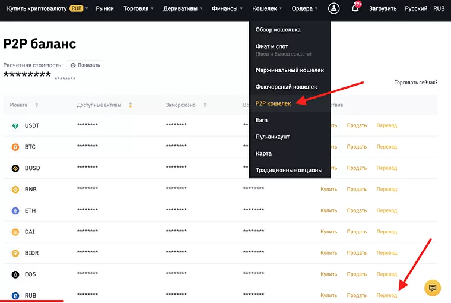Open the user profile account icon
451x303 pixels.
click(x=334, y=8)
